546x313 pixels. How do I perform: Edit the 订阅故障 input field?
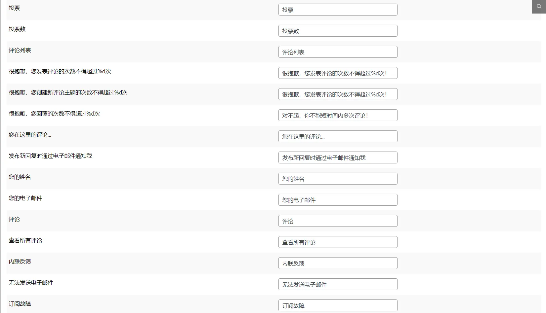point(338,305)
